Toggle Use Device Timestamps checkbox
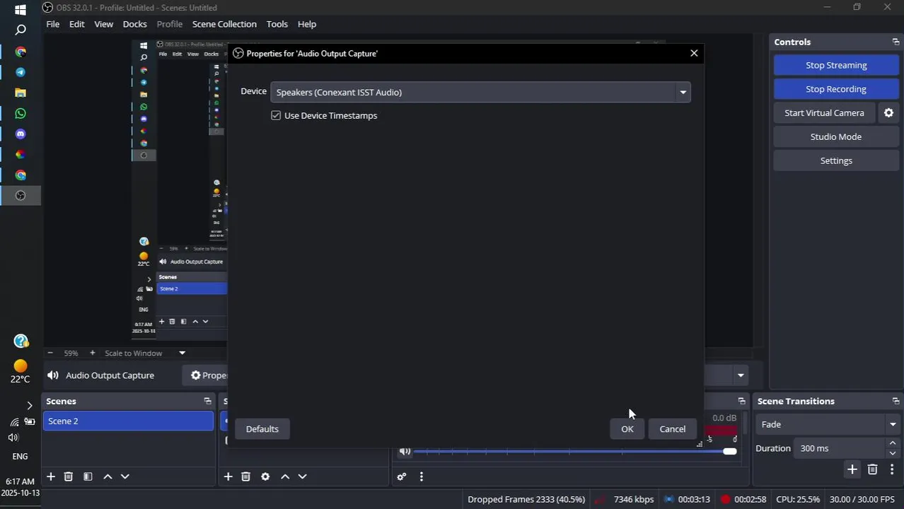This screenshot has height=509, width=904. click(276, 115)
